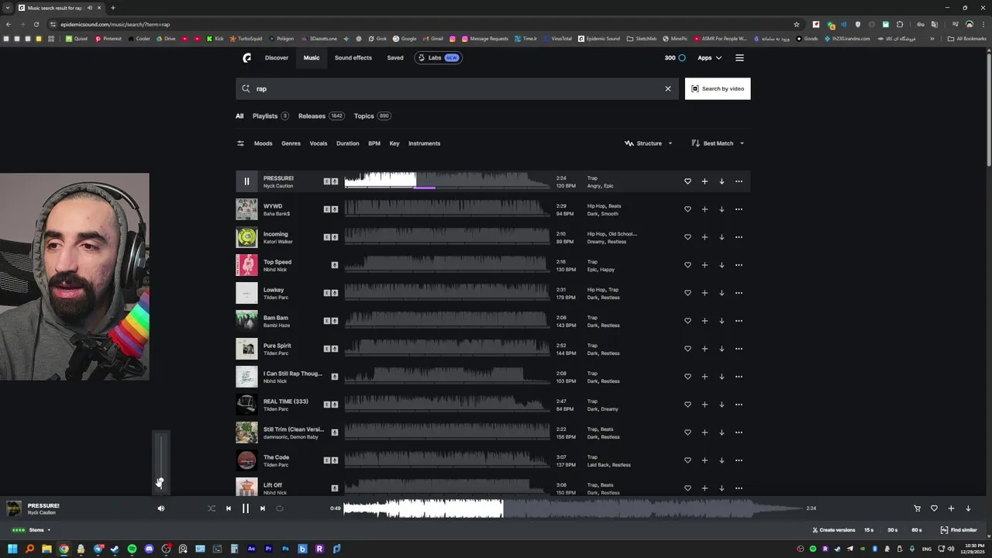Open the BPM filter
Image resolution: width=992 pixels, height=558 pixels.
pyautogui.click(x=374, y=143)
